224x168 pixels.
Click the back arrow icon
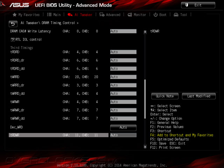13,24
